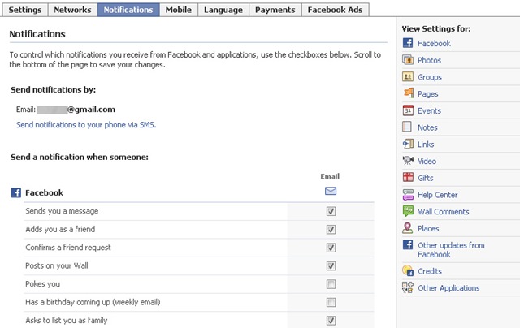
Task: View settings for Other Applications
Action: point(448,288)
